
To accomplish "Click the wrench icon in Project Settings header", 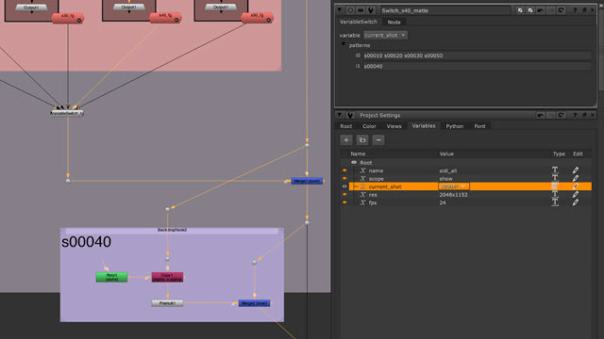I will pyautogui.click(x=350, y=115).
